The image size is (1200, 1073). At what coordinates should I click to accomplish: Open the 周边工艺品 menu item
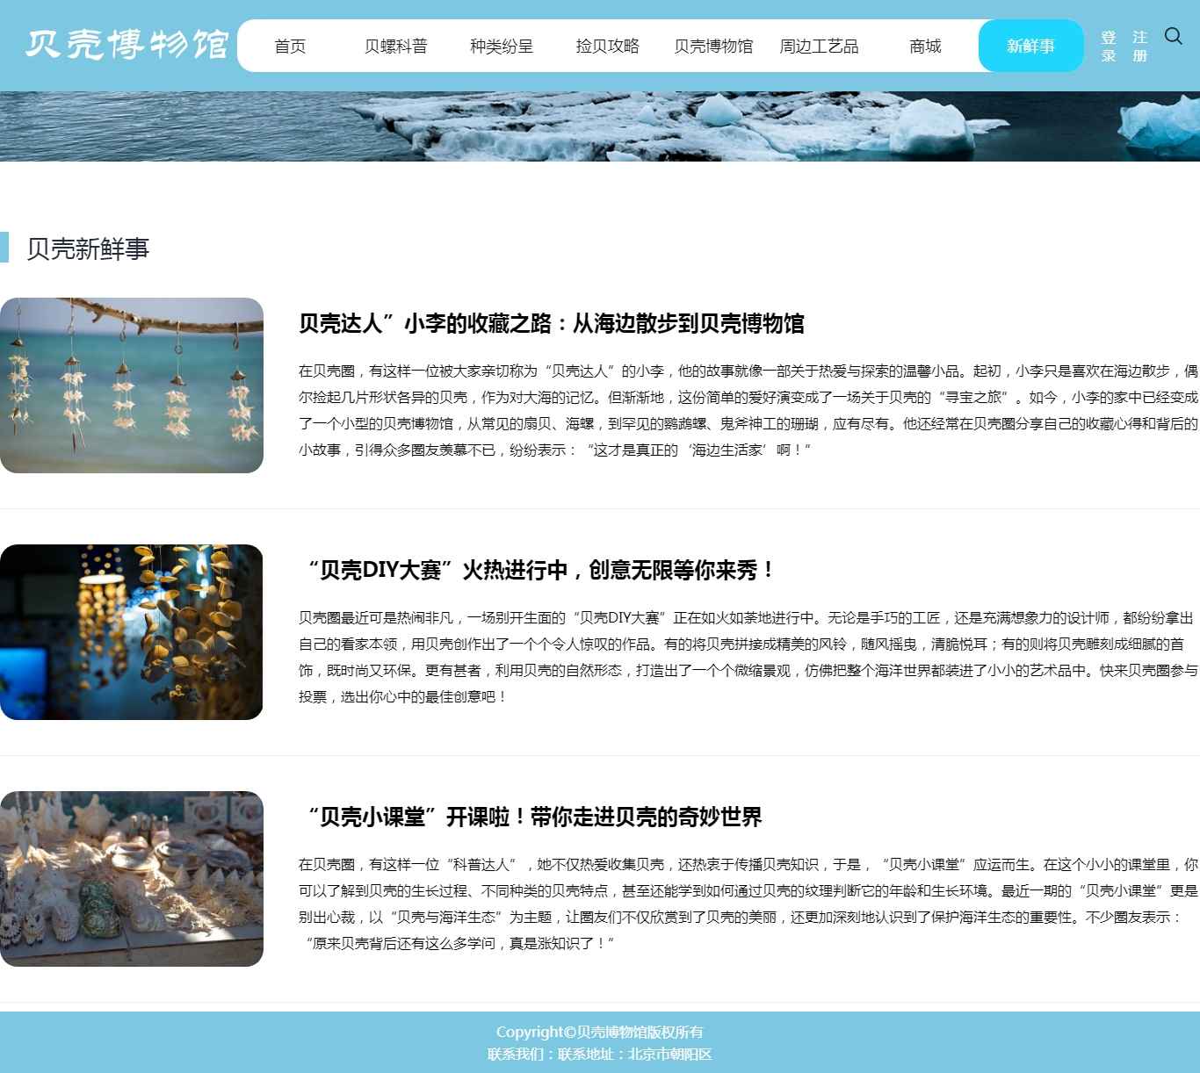(819, 47)
